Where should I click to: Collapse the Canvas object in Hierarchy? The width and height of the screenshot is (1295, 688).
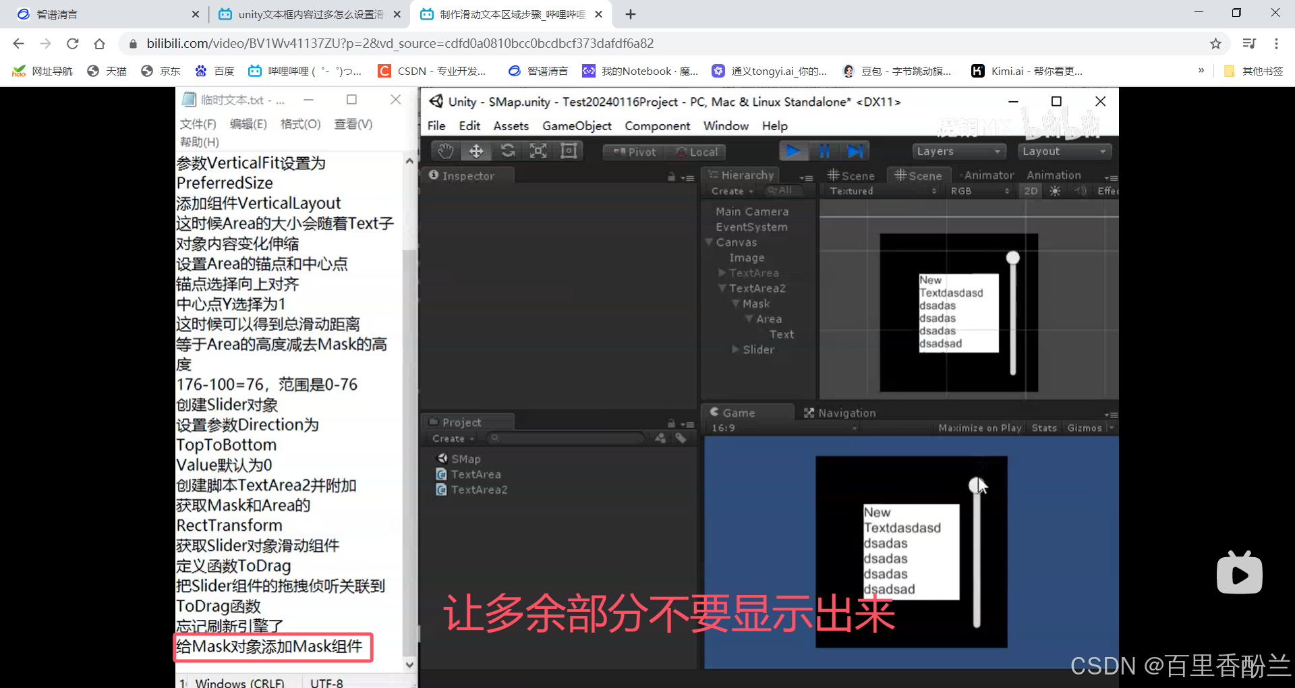(709, 242)
